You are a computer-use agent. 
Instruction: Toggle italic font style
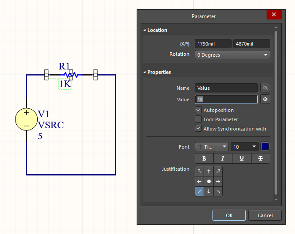(223, 158)
